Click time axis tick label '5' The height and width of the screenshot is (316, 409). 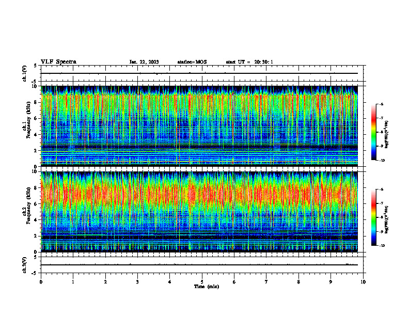[x=202, y=282]
